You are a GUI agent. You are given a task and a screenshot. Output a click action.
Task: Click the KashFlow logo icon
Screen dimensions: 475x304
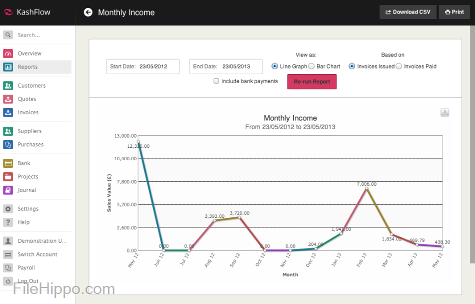tap(8, 12)
